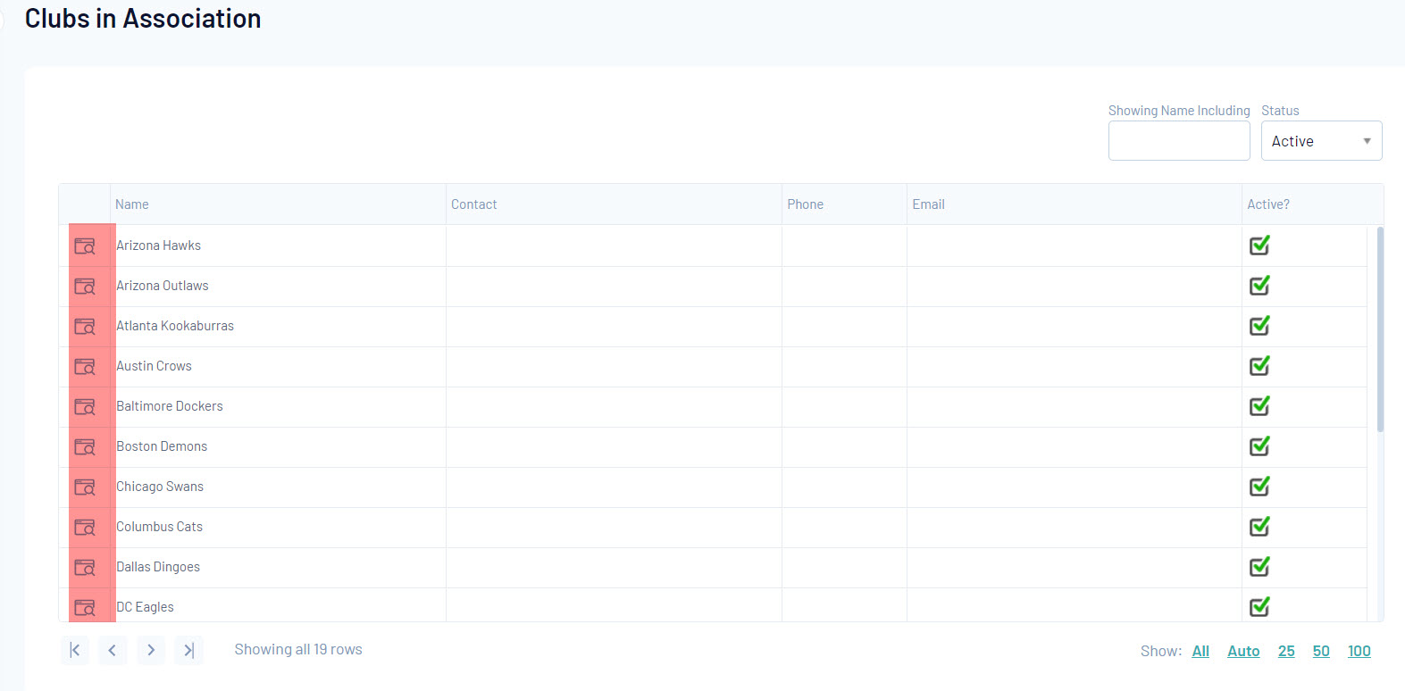Image resolution: width=1405 pixels, height=691 pixels.
Task: Set rows shown to Auto
Action: (1243, 652)
